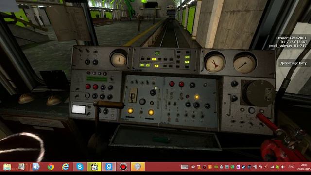
Task: Open the touch keyboard tray icon
Action: (x=185, y=167)
